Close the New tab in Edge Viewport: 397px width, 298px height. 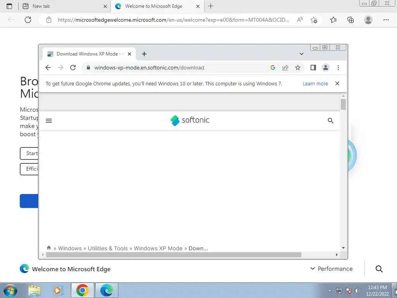tap(105, 6)
